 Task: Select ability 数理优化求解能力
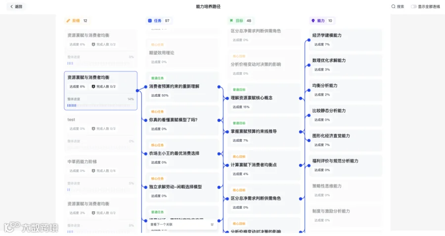point(346,65)
